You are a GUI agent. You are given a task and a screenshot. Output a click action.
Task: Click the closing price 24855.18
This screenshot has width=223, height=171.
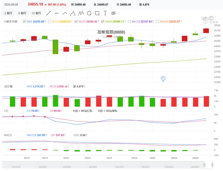pos(36,4)
